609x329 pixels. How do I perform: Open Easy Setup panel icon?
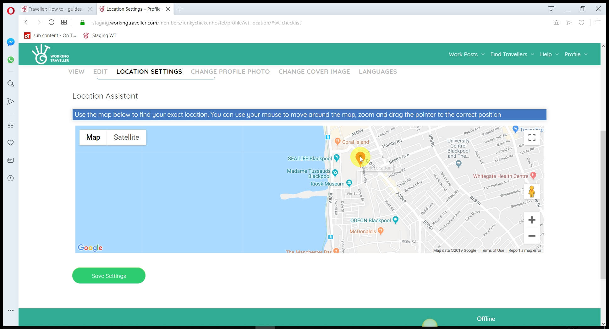coord(598,22)
